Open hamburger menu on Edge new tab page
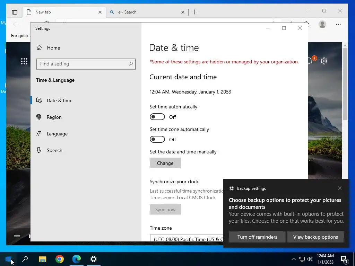This screenshot has height=266, width=355. (17, 237)
